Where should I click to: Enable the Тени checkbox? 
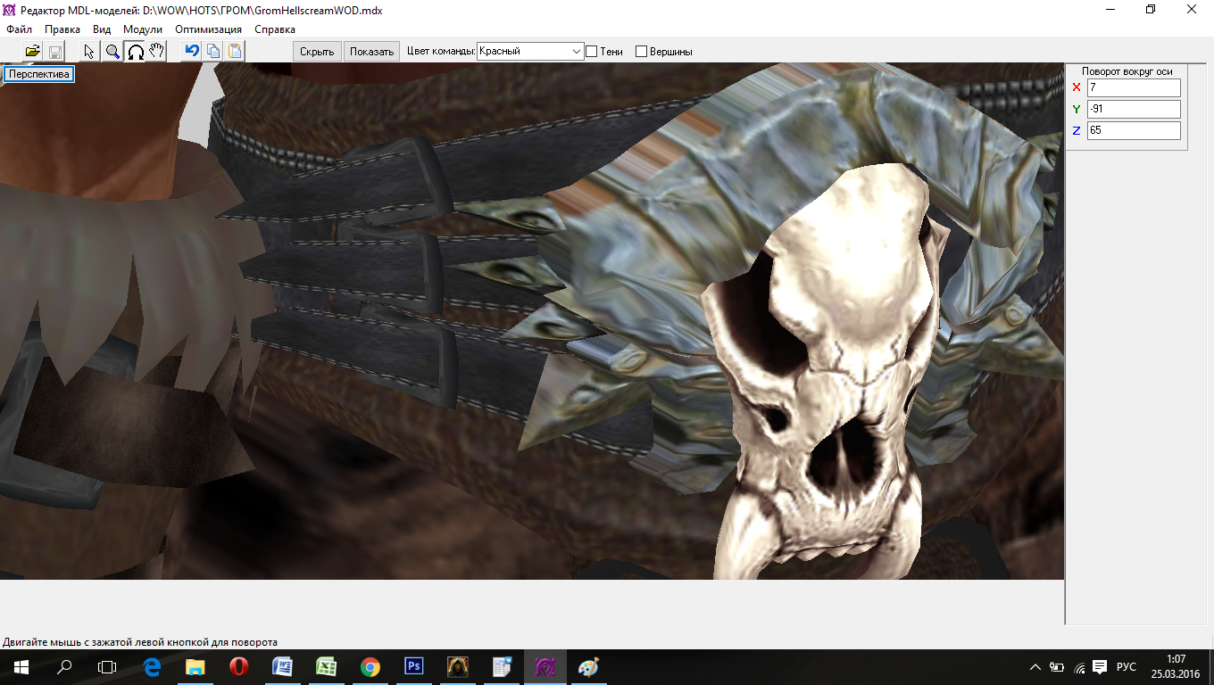(x=591, y=52)
